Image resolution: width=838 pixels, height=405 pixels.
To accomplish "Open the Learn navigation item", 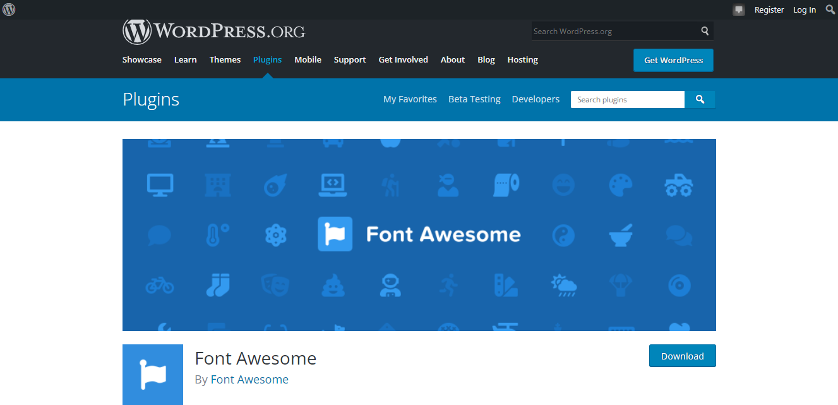I will [186, 59].
